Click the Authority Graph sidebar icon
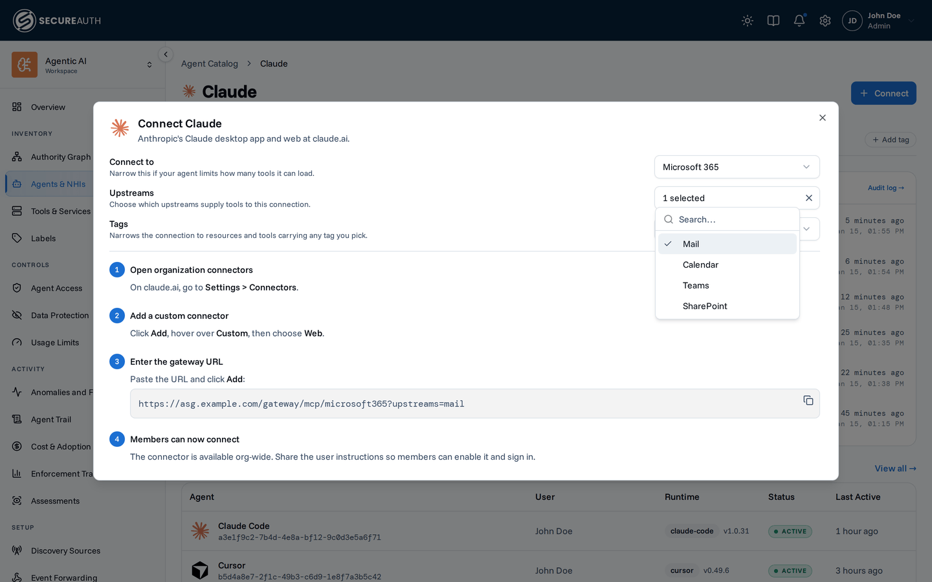The height and width of the screenshot is (582, 932). [17, 156]
